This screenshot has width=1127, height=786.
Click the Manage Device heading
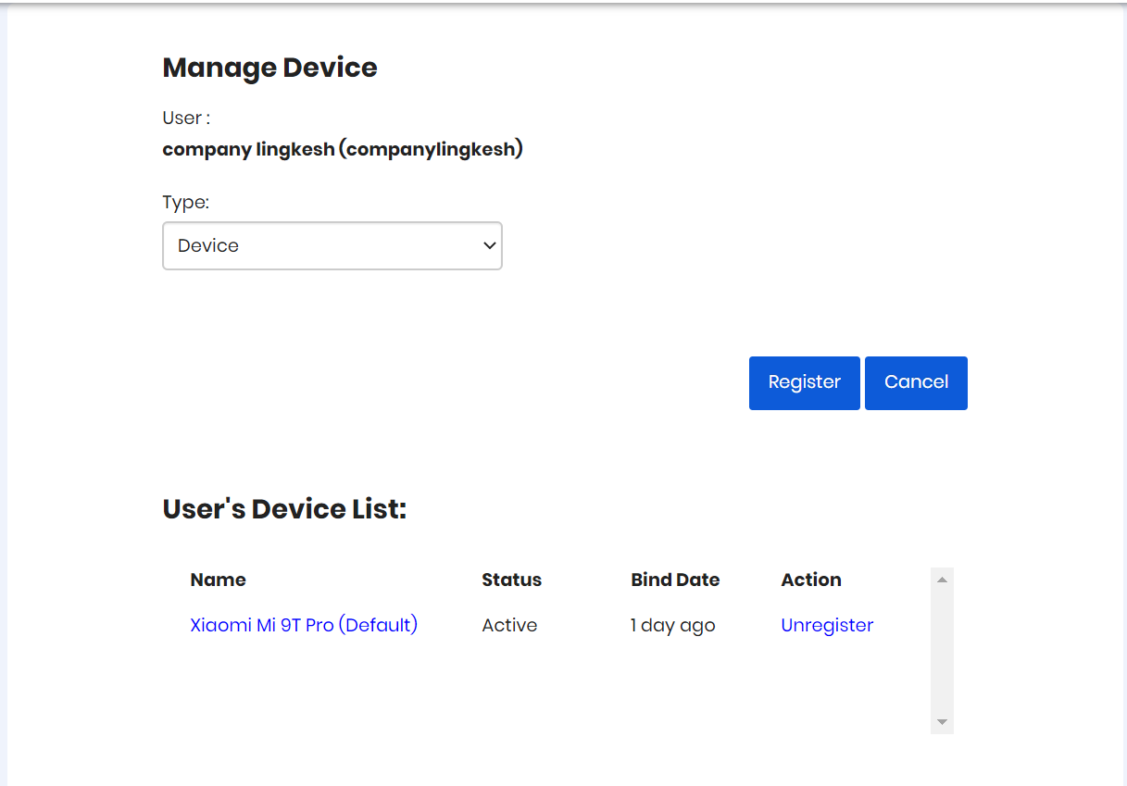coord(269,67)
